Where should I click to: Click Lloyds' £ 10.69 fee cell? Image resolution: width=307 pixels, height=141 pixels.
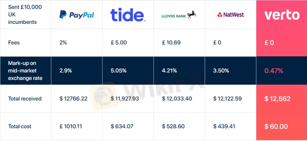click(171, 43)
